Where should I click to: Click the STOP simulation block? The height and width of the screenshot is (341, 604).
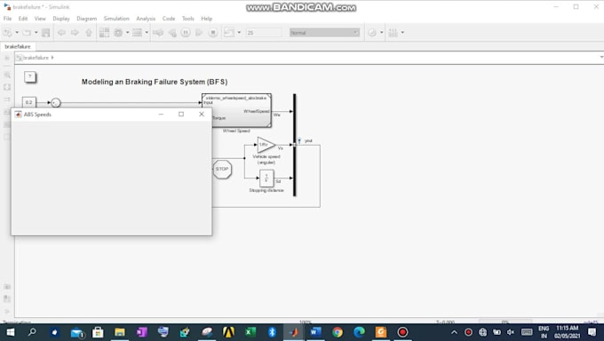tap(222, 169)
